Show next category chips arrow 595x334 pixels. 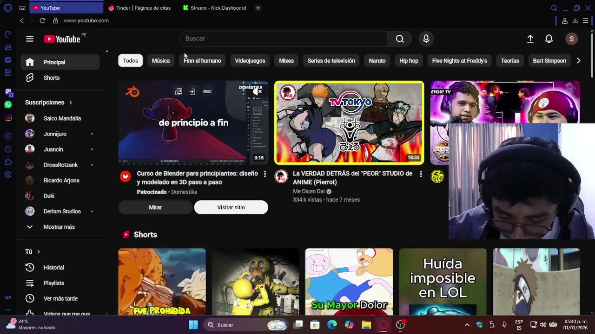578,61
